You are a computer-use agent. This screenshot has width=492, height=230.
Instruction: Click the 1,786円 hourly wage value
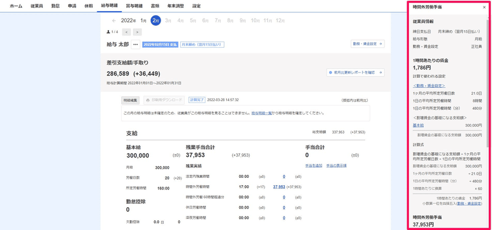coord(421,67)
